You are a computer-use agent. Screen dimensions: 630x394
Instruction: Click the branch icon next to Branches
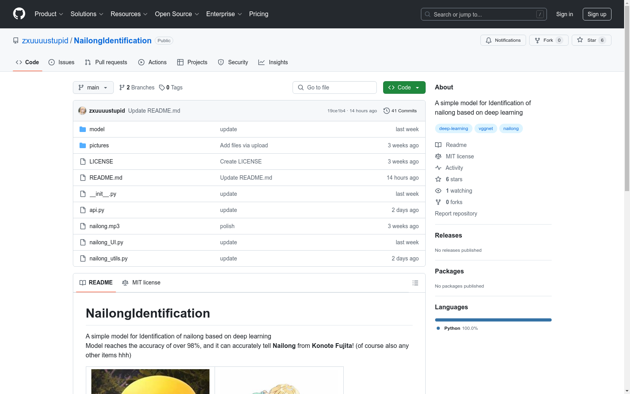(x=122, y=87)
